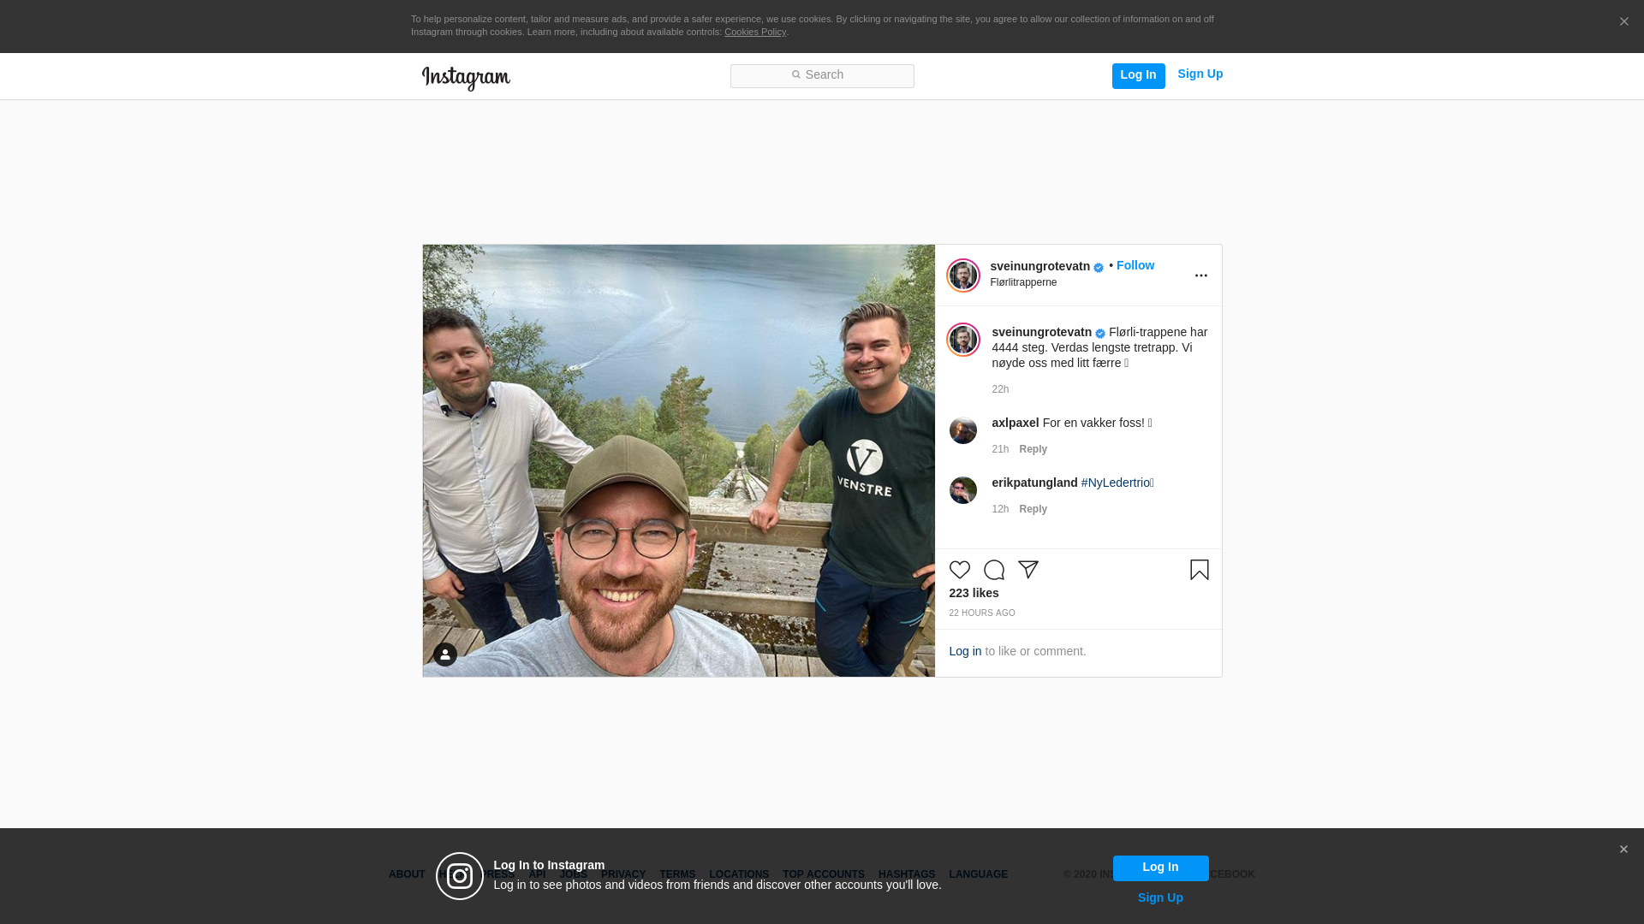Follow the sveinungrotevatn account
This screenshot has width=1644, height=924.
click(1135, 265)
